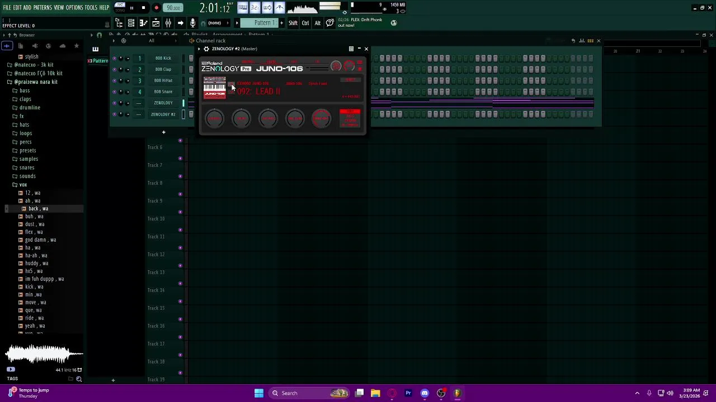
Task: Click the Windows Start button
Action: point(258,393)
